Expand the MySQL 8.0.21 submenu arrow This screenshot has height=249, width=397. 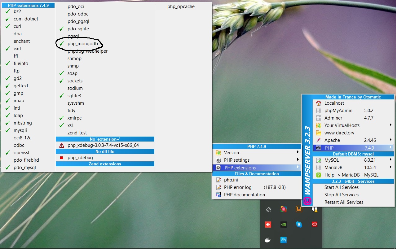[391, 160]
